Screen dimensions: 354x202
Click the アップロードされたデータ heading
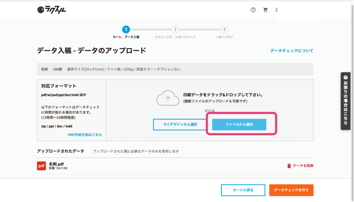pyautogui.click(x=60, y=151)
